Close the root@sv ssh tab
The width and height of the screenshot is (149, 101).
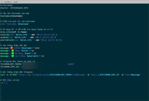pos(2,2)
